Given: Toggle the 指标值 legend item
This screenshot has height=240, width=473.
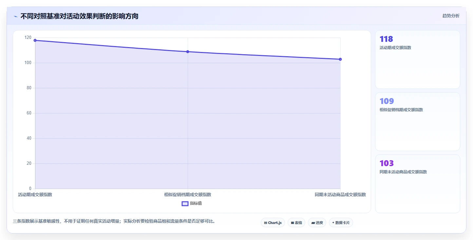Looking at the screenshot, I should pos(192,203).
